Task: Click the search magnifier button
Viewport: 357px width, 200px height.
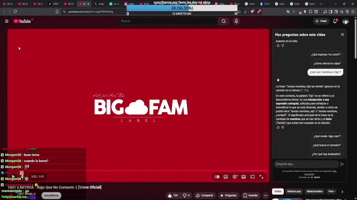Action: point(224,21)
